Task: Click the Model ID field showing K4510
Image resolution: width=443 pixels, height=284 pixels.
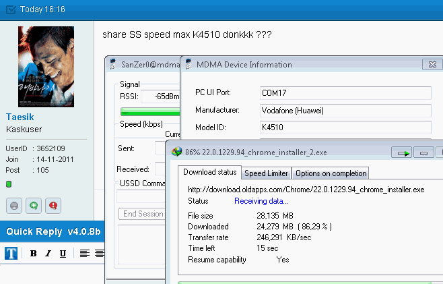Action: [x=345, y=127]
